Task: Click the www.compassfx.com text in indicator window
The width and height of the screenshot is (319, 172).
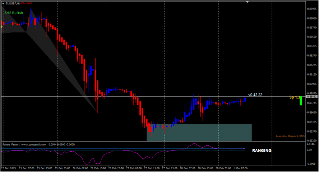Action: point(33,145)
